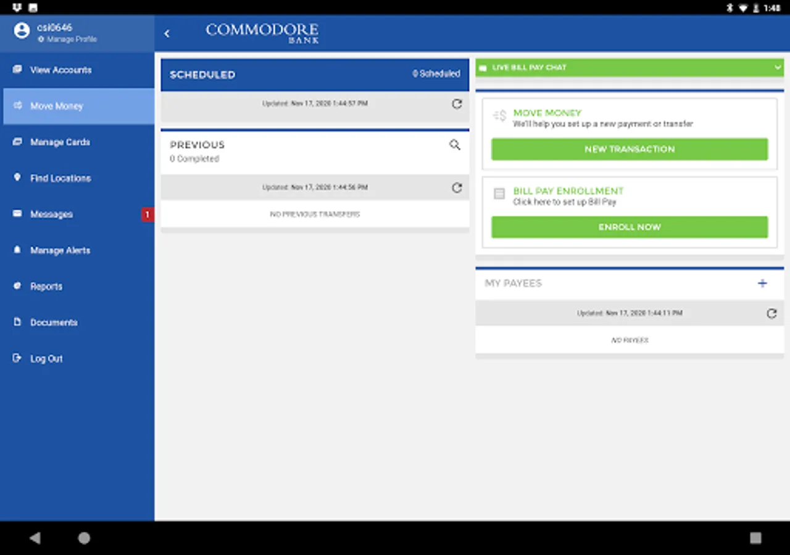
Task: Click the Manage Cards label
Action: click(x=60, y=142)
